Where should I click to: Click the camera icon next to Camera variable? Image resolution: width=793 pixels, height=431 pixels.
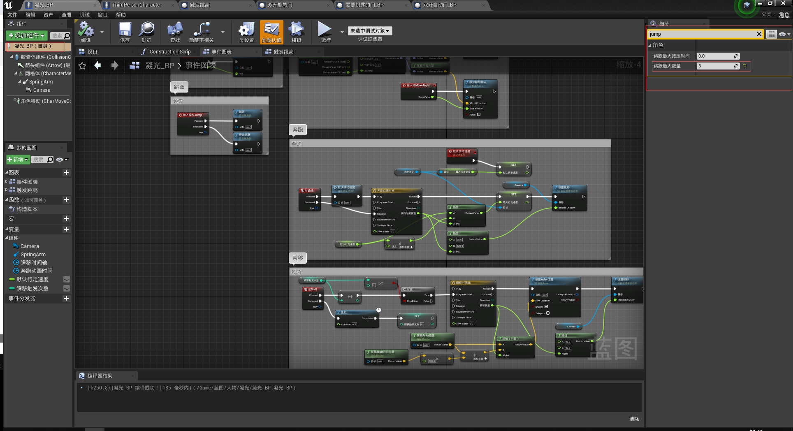coord(16,246)
